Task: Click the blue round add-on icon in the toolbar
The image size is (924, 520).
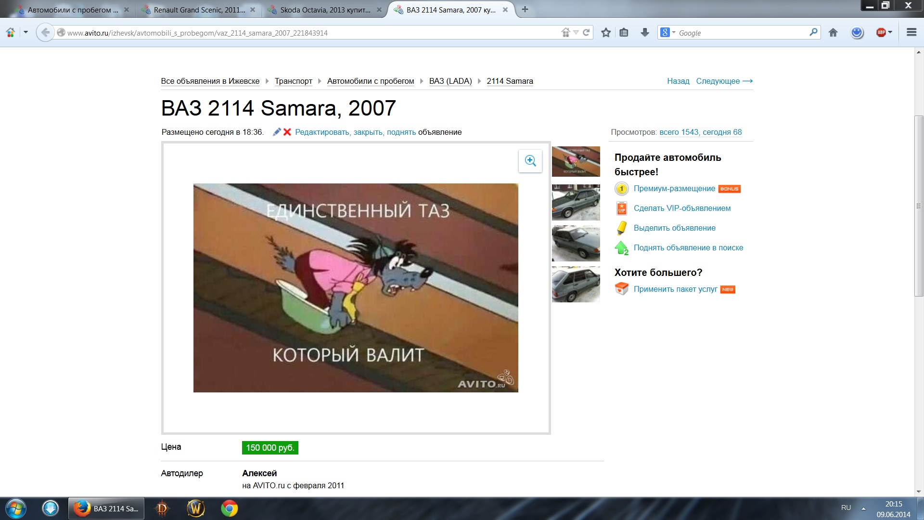Action: tap(857, 33)
